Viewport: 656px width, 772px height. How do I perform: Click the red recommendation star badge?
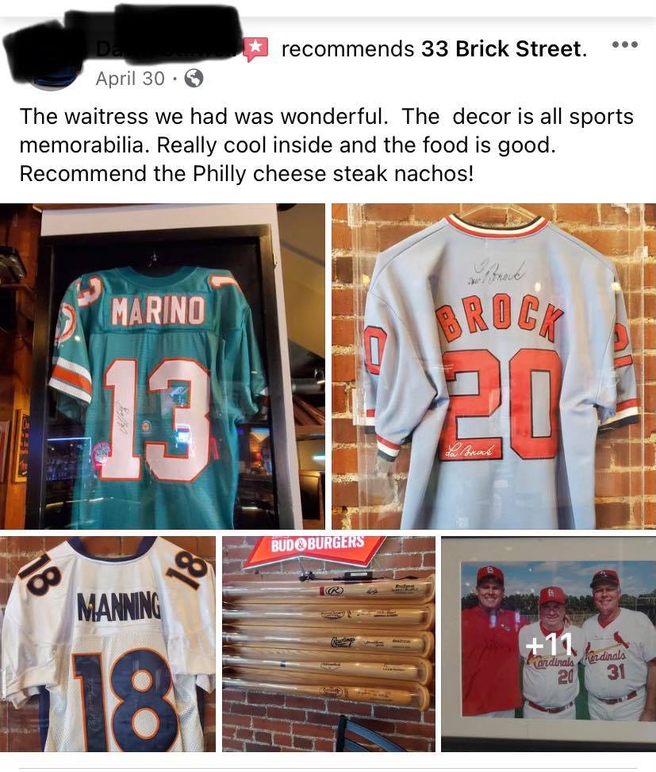click(x=255, y=48)
